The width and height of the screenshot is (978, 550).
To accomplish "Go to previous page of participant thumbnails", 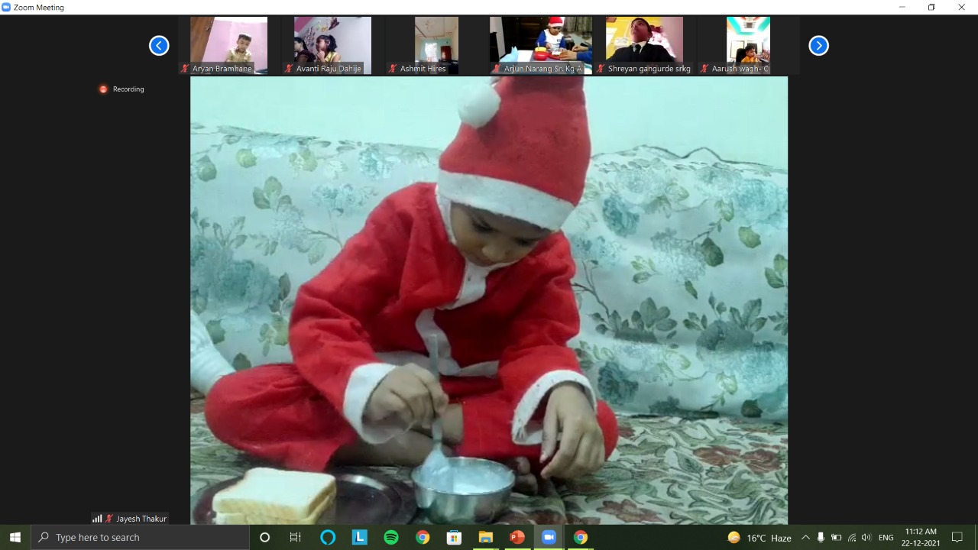I will [x=159, y=46].
